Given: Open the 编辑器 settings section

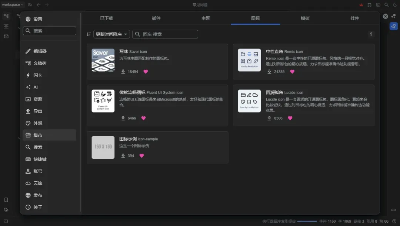Looking at the screenshot, I should tap(50, 51).
